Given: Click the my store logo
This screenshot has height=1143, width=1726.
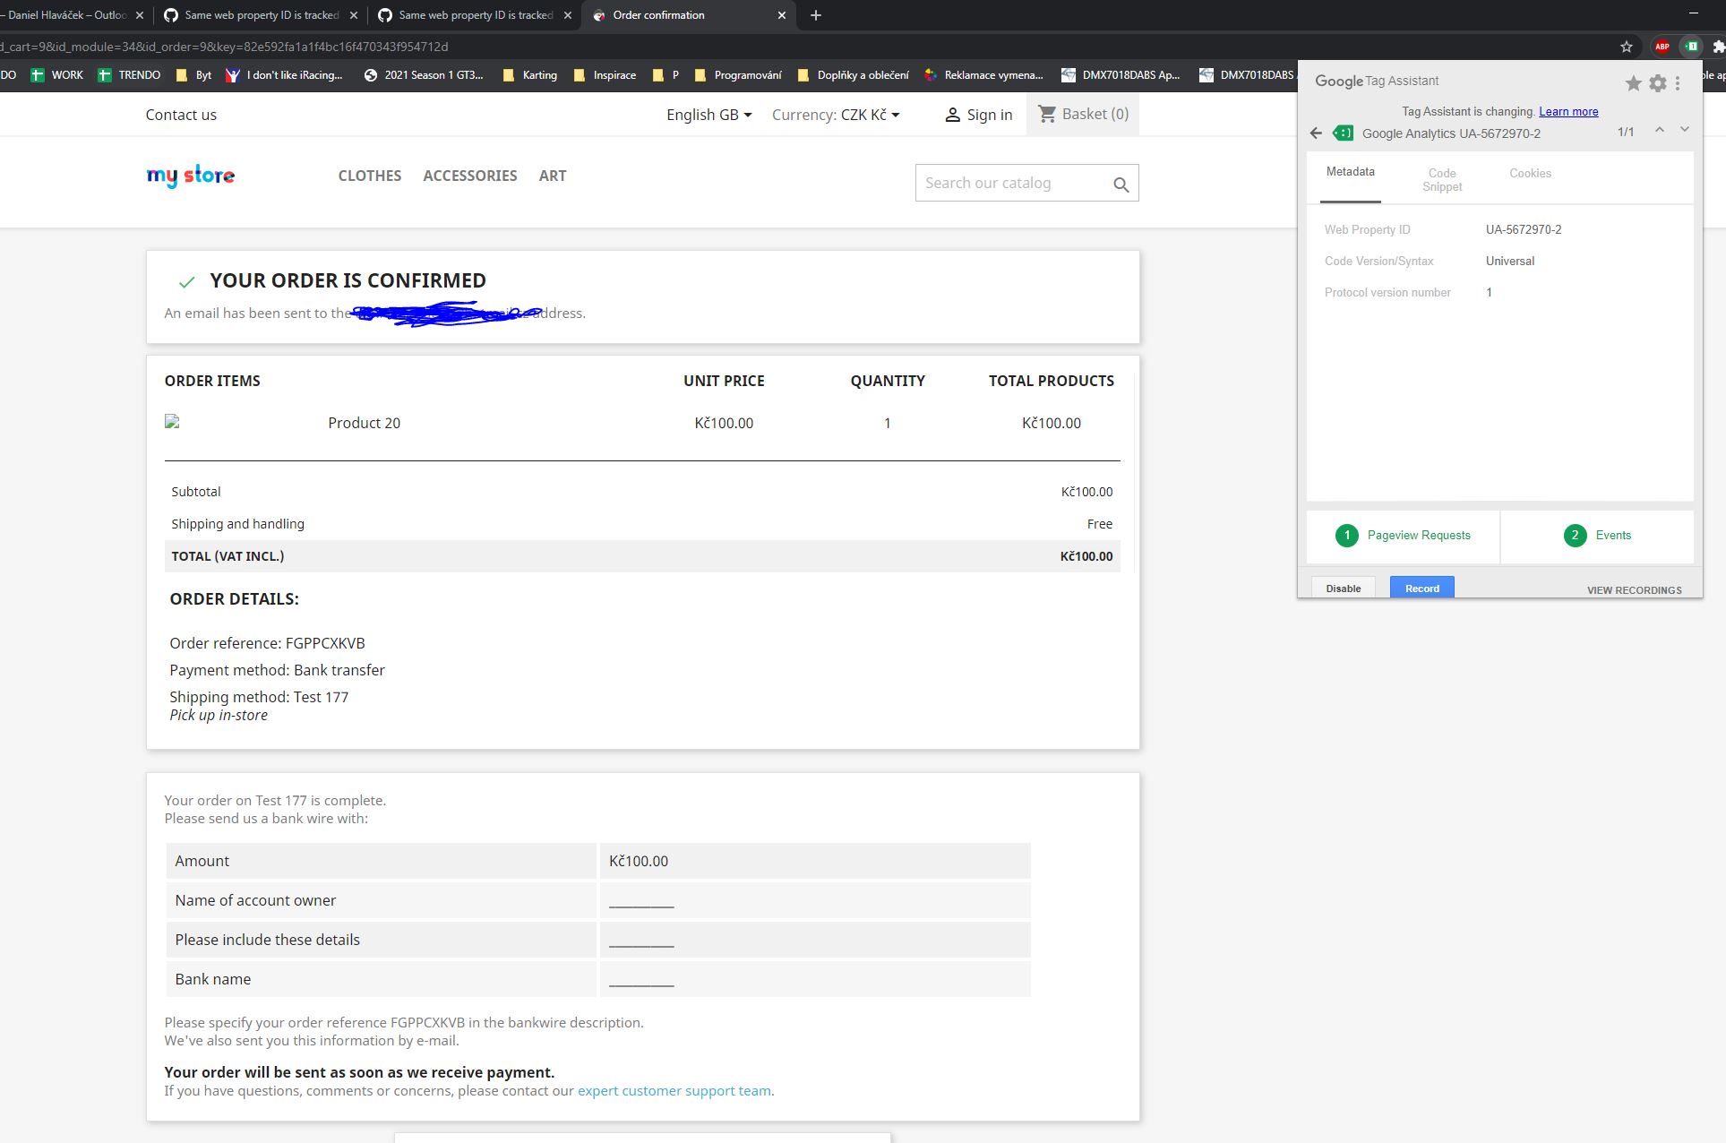Looking at the screenshot, I should (x=191, y=176).
